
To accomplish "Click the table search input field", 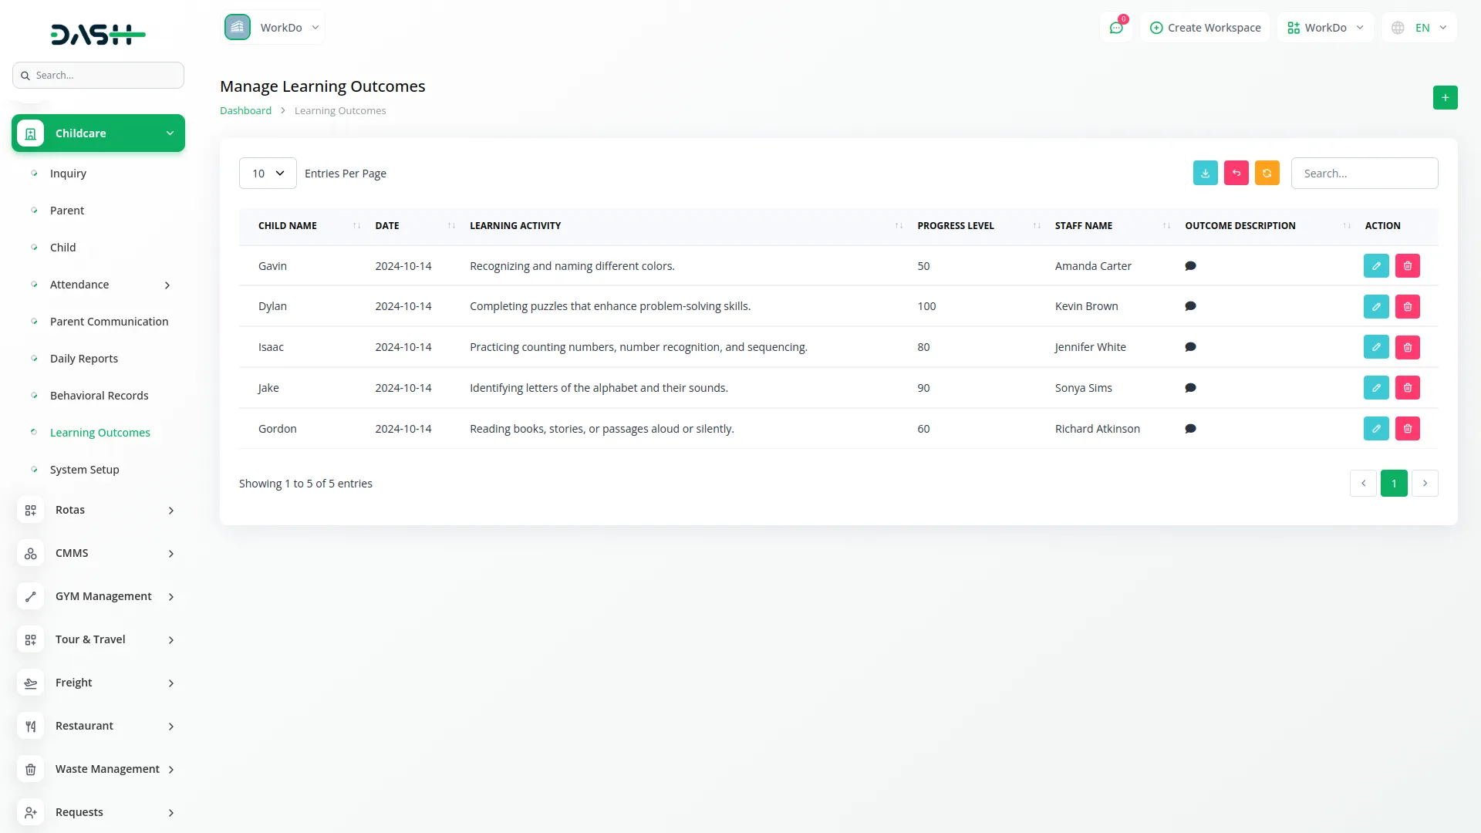I will point(1364,174).
